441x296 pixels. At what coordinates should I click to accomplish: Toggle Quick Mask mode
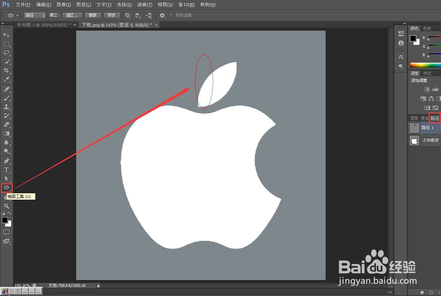tap(6, 232)
